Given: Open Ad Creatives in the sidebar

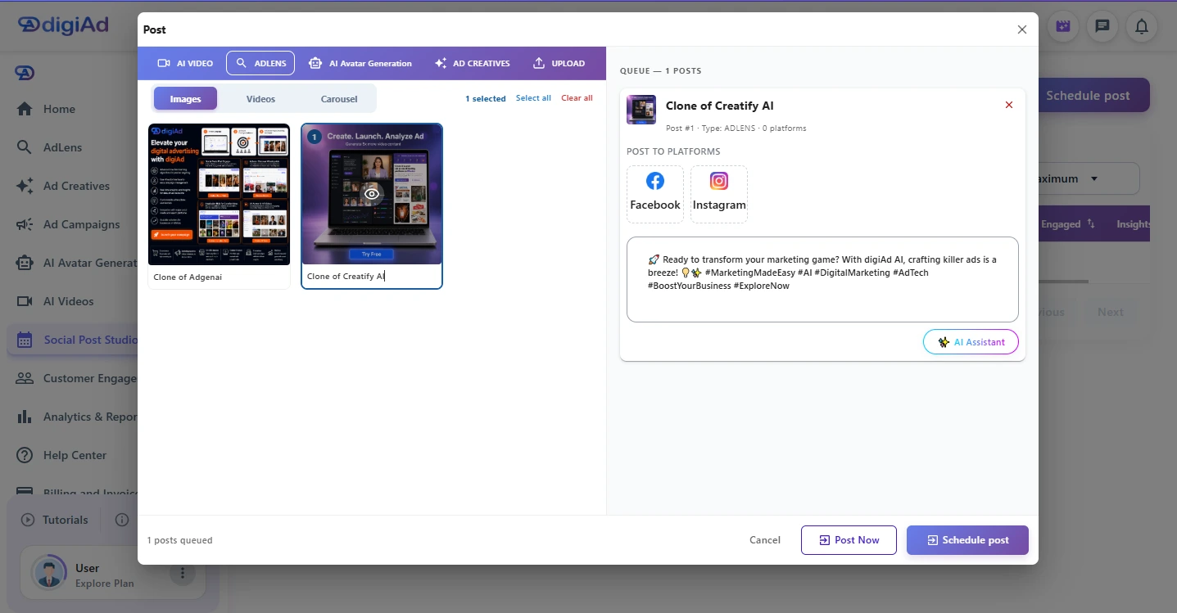Looking at the screenshot, I should click(76, 186).
